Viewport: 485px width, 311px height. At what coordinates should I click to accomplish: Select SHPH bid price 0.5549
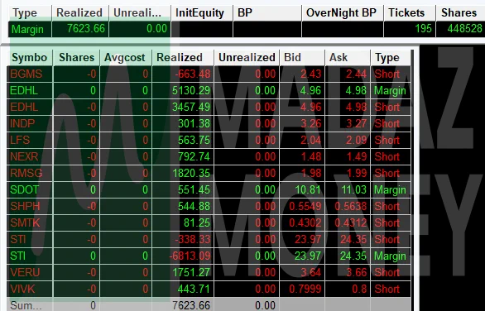tap(305, 206)
